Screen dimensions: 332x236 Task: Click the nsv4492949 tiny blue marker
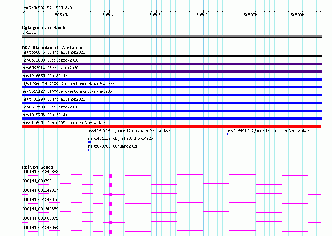[88, 134]
